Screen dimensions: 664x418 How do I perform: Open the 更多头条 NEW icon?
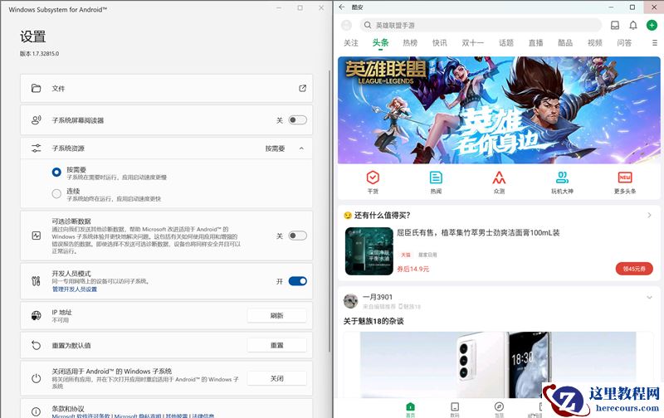click(625, 177)
